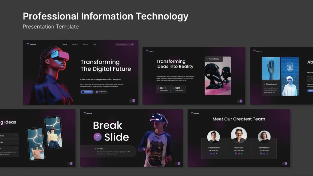This screenshot has width=313, height=176.
Task: Click the Future Ready tag label
Action: coord(214,59)
